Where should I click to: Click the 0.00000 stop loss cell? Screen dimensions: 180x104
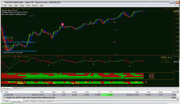(x=98, y=95)
